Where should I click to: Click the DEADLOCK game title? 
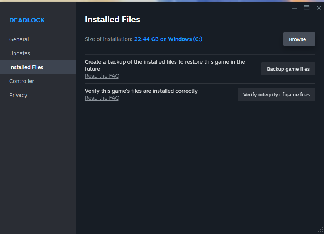(x=27, y=20)
